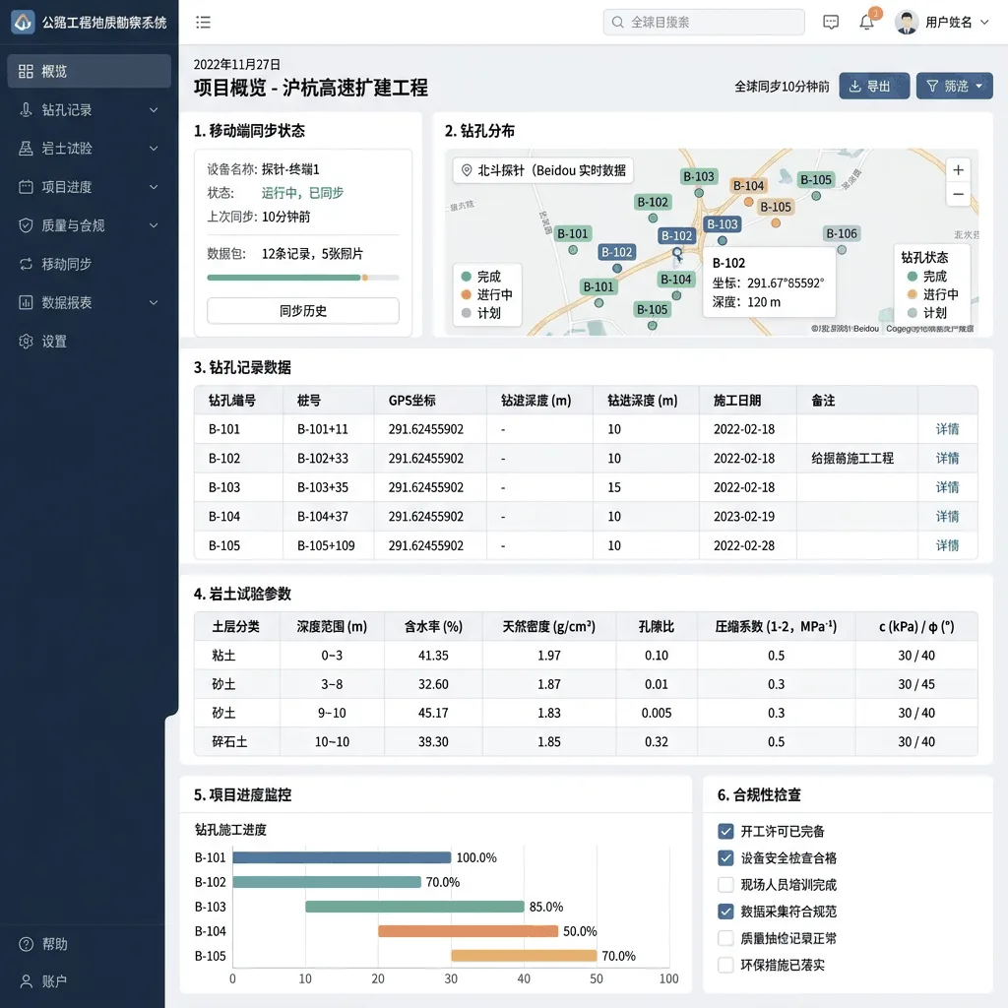Click the 导出 export button

coord(874,87)
